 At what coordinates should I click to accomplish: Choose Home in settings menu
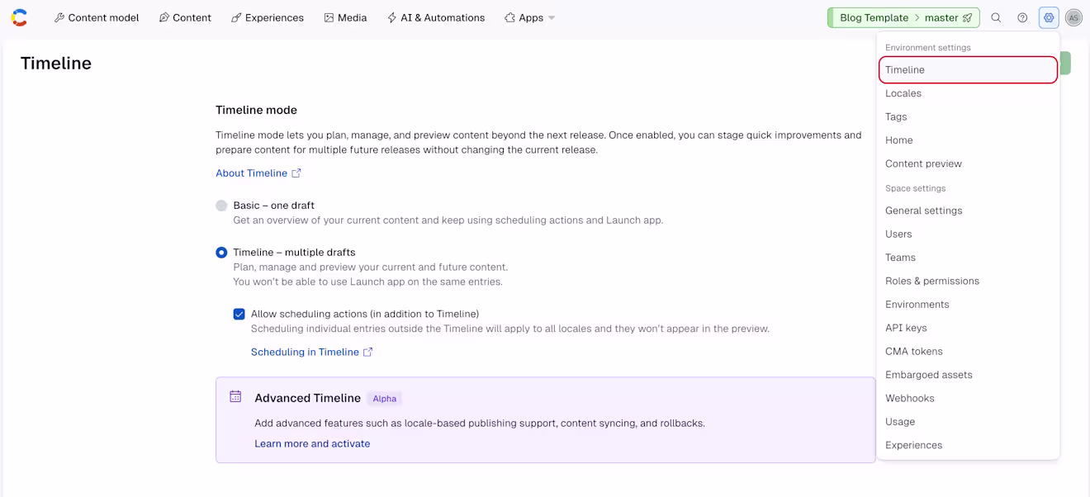point(968,140)
